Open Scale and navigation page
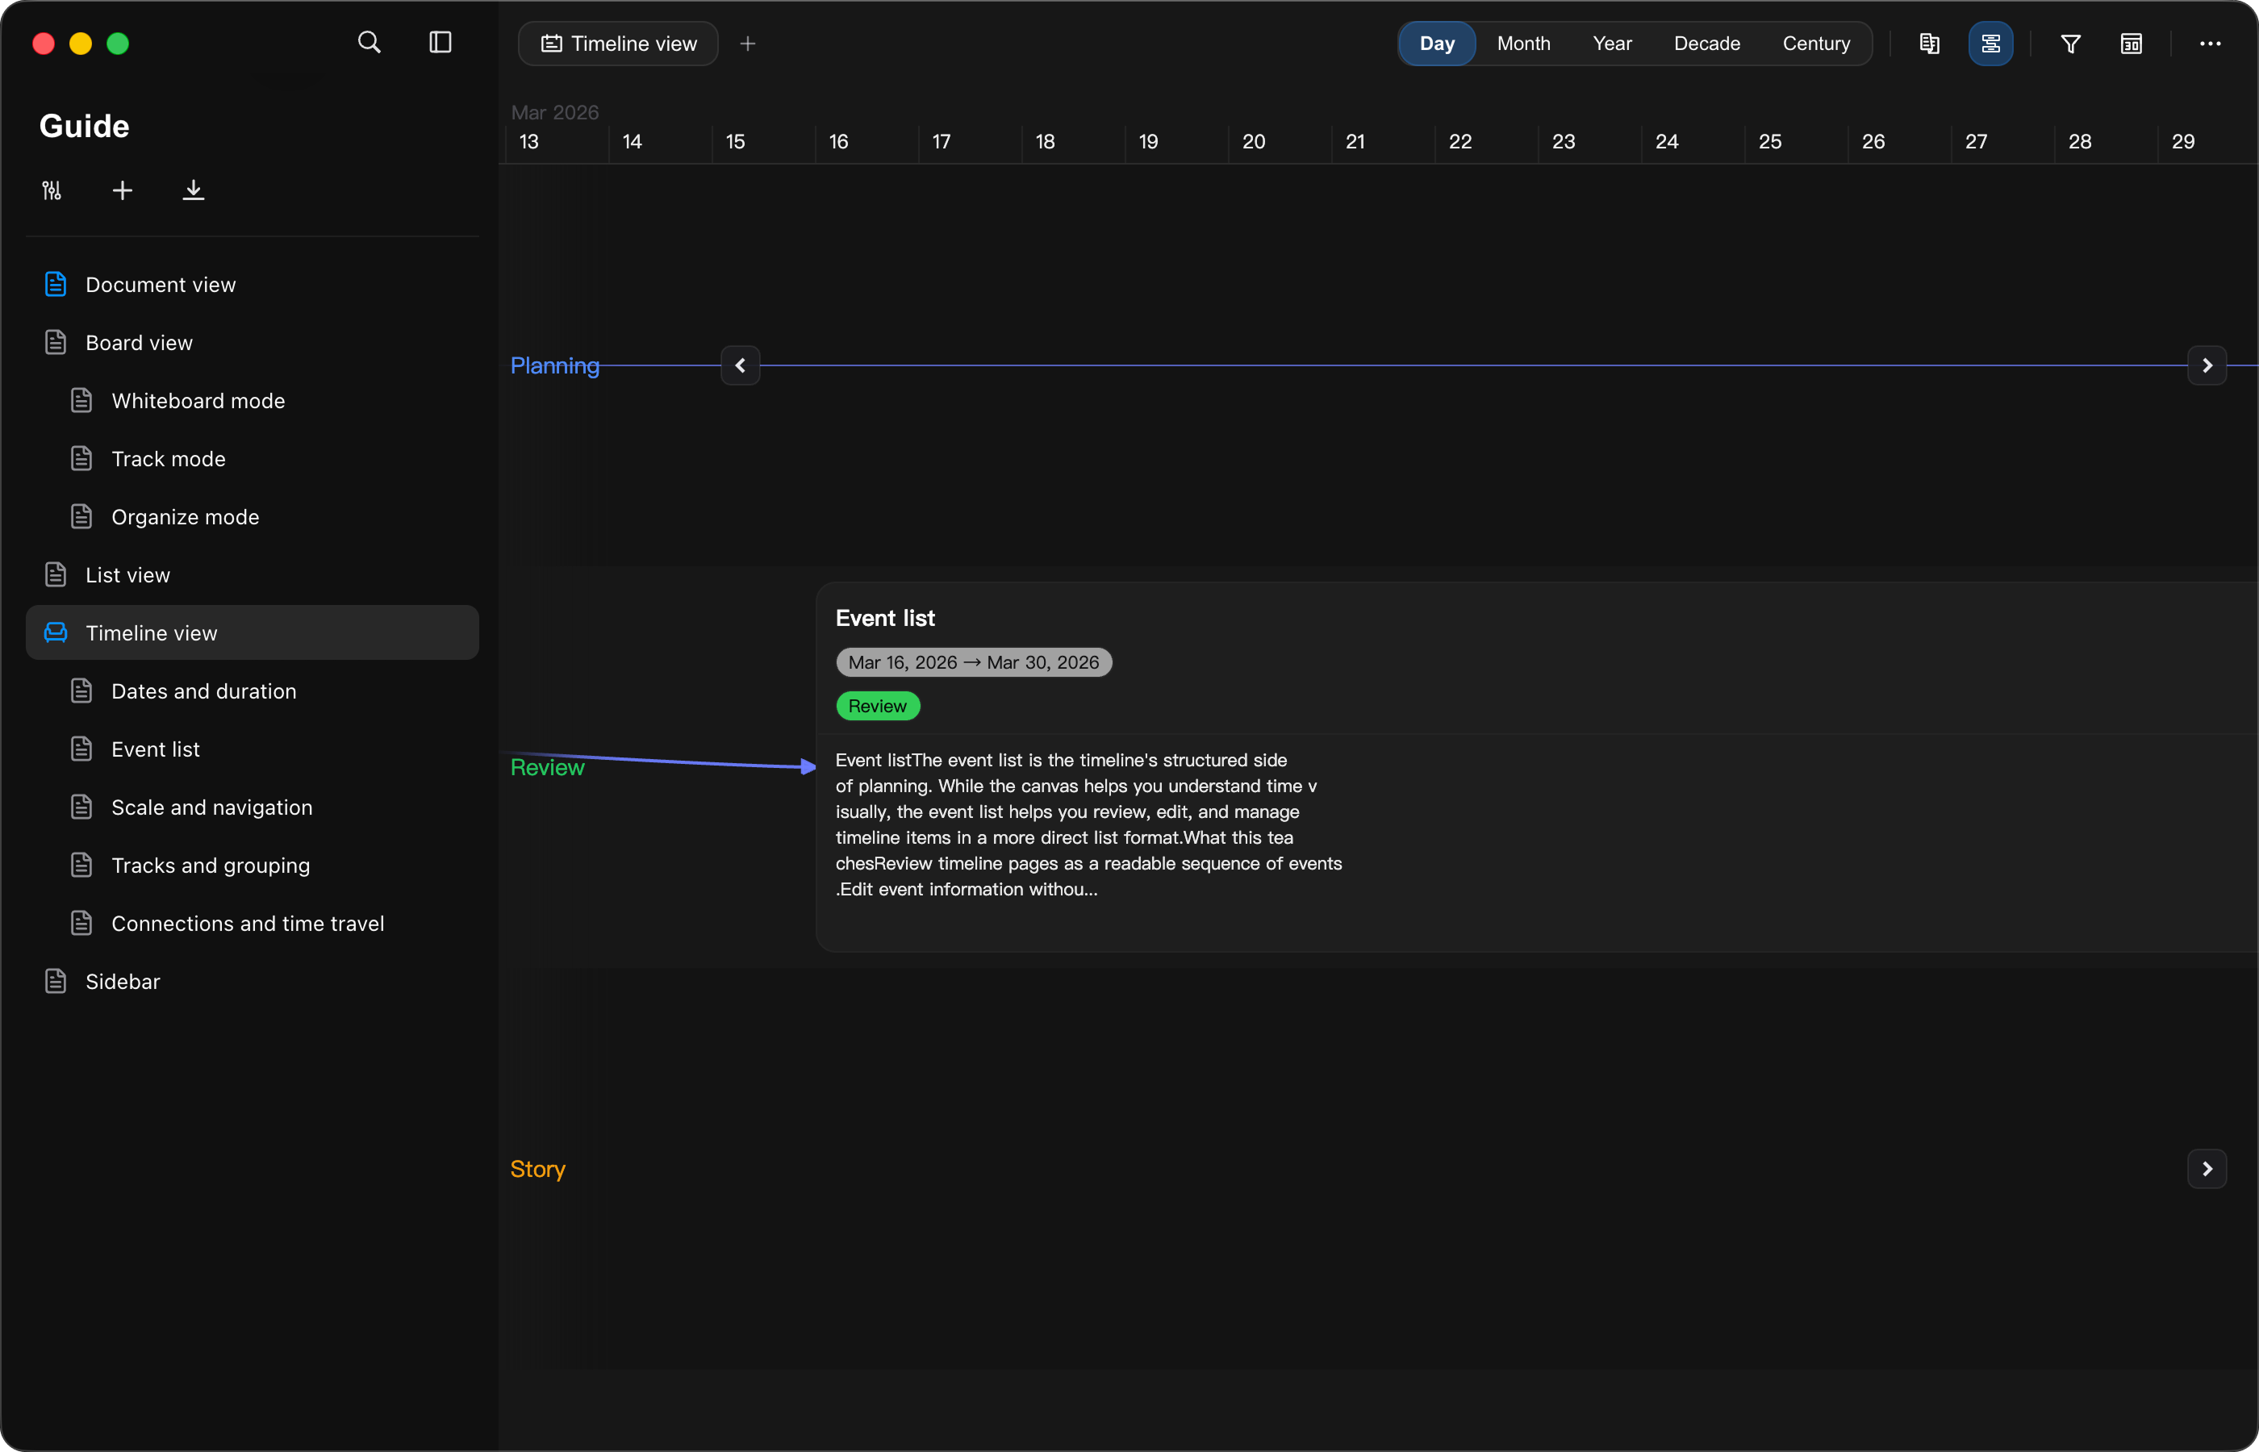This screenshot has height=1452, width=2259. point(253,807)
